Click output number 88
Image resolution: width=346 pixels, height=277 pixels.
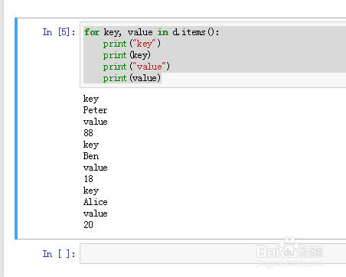88,133
